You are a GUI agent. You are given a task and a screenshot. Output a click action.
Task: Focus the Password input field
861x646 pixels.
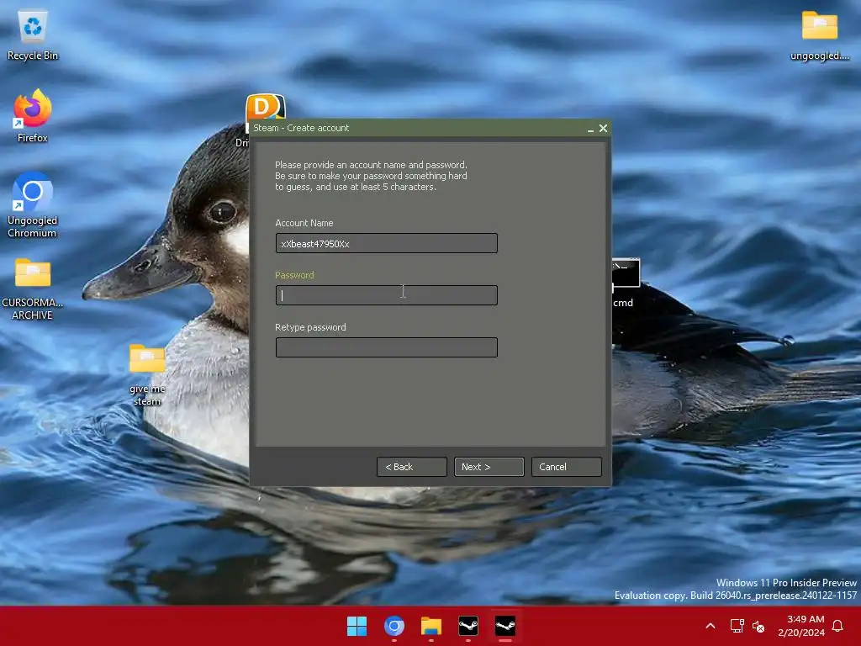[x=387, y=295]
